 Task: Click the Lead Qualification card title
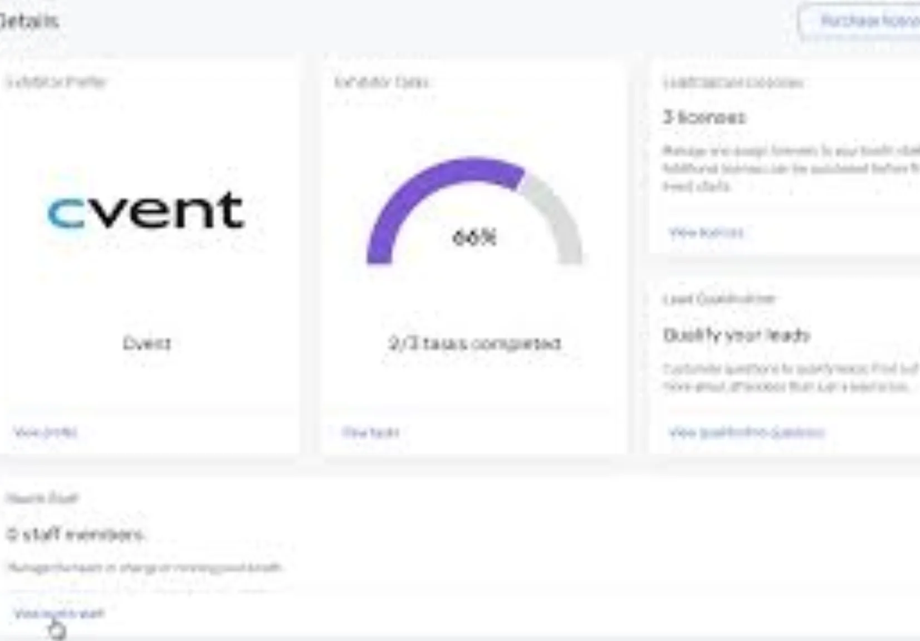(719, 299)
